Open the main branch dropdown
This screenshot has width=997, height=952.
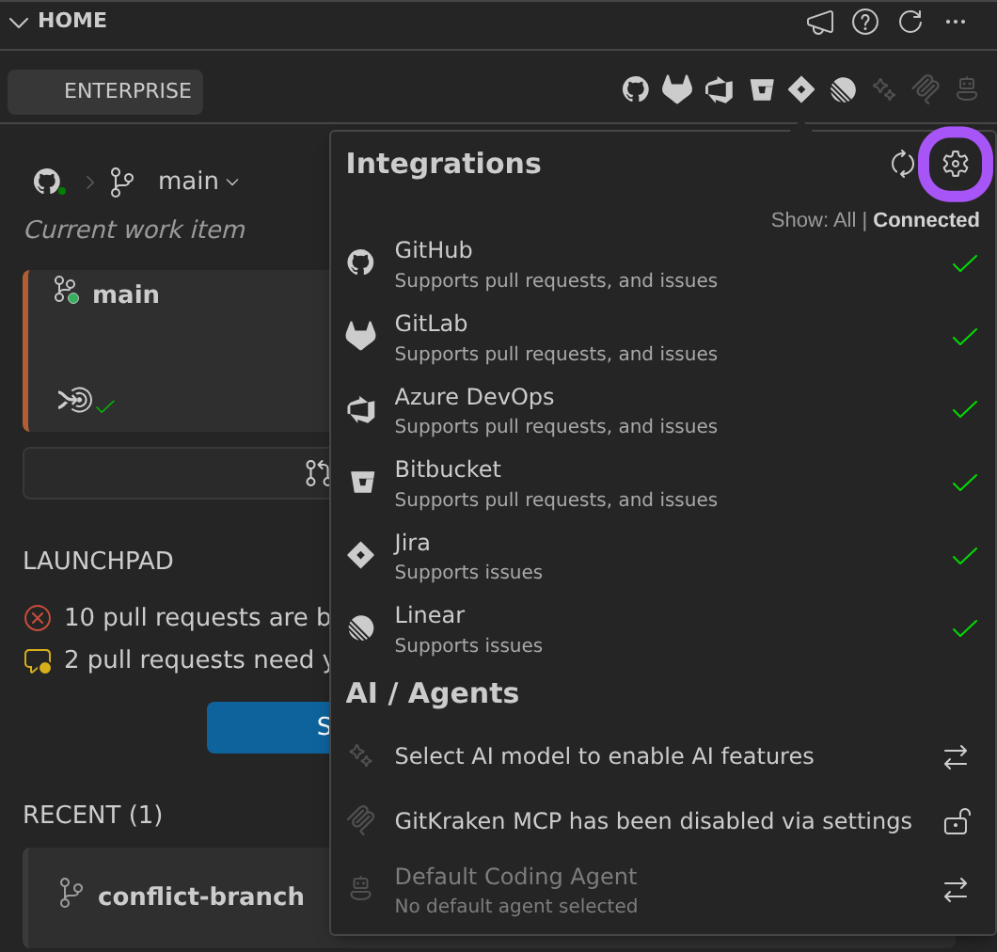coord(198,182)
